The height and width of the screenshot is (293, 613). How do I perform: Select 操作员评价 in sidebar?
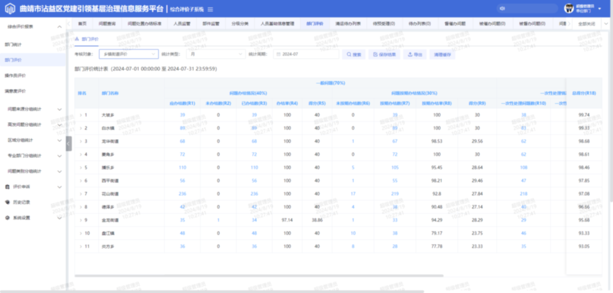click(x=15, y=76)
